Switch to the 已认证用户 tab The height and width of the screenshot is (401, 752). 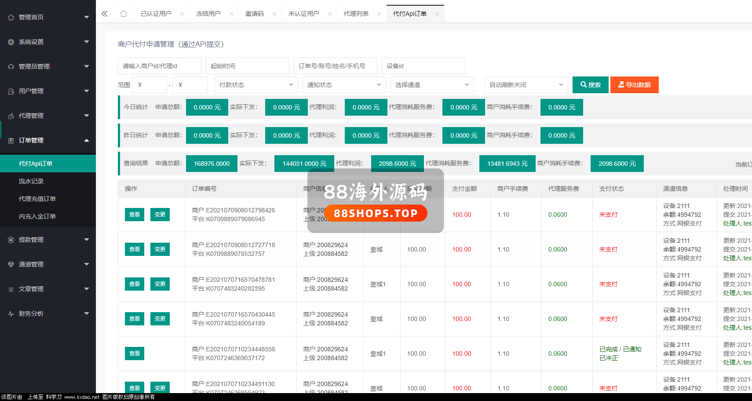[x=156, y=14]
